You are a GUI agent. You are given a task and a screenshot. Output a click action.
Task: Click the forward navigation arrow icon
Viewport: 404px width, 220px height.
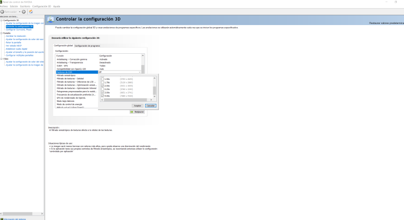pos(24,12)
